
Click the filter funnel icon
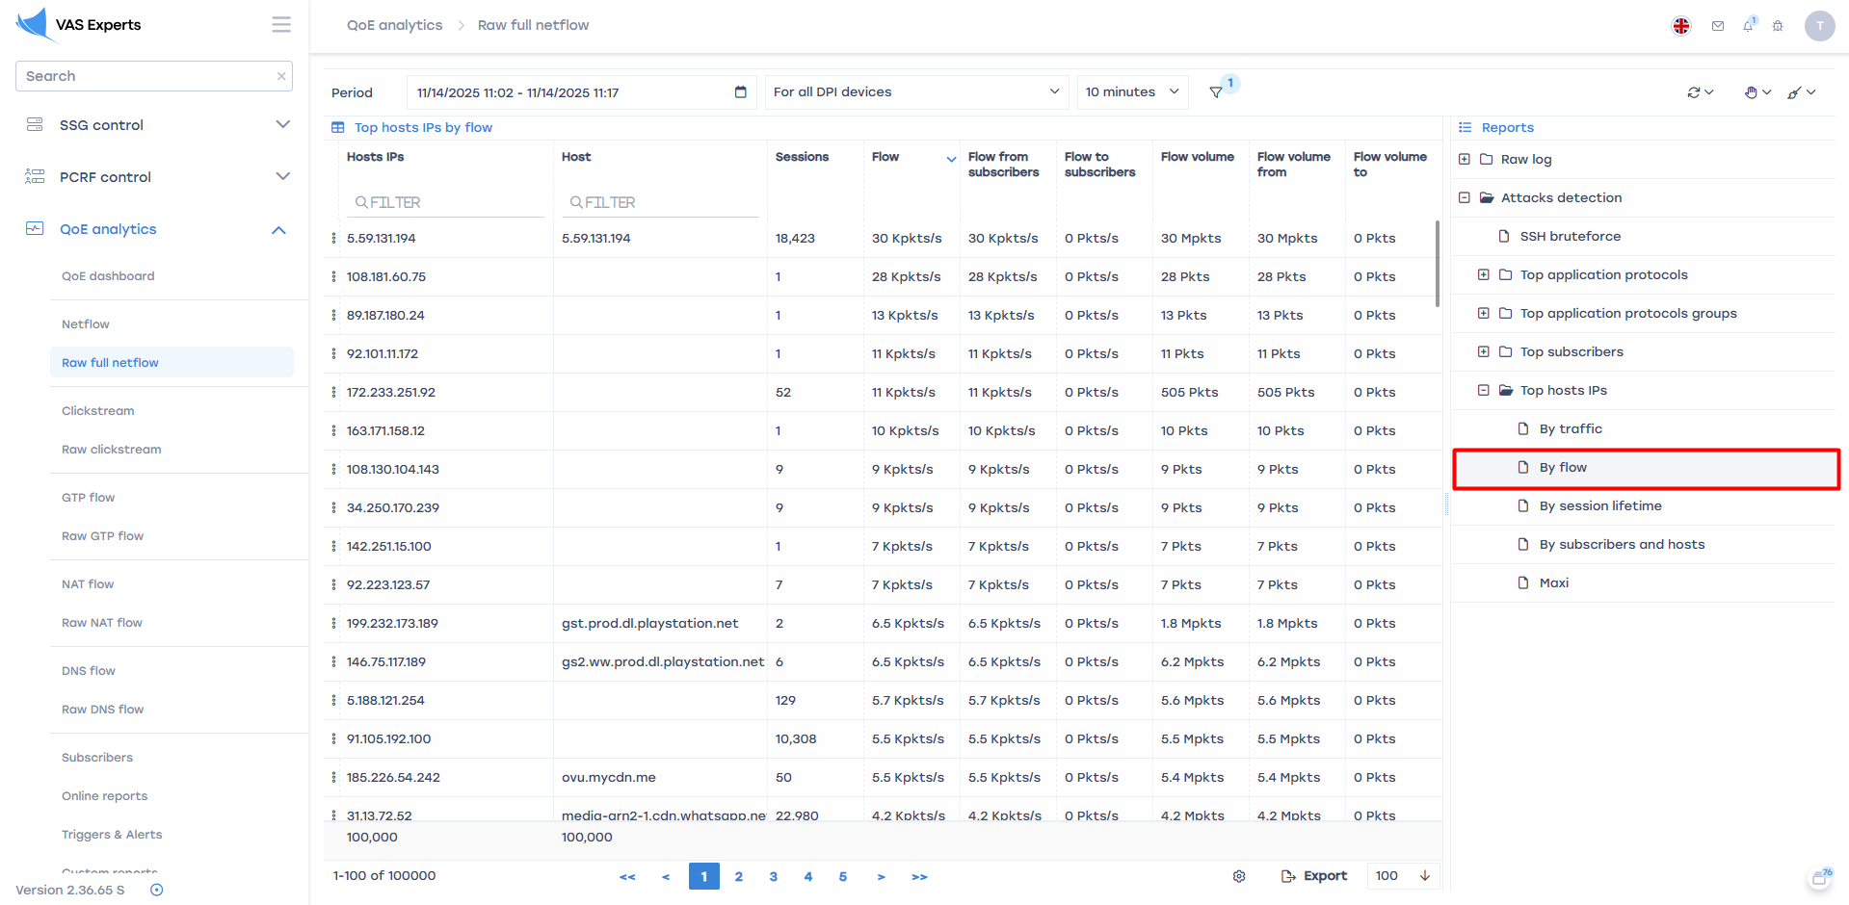point(1216,92)
